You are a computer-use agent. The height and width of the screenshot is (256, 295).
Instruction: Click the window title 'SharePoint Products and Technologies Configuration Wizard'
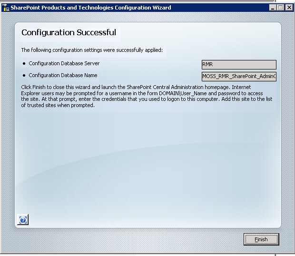(91, 8)
